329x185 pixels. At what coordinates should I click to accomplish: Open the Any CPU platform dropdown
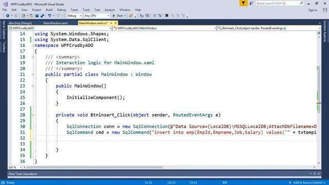coord(97,16)
